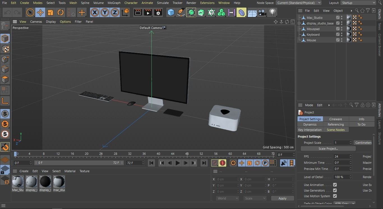Open the Default Object Color selector
The height and width of the screenshot is (209, 383).
344,203
